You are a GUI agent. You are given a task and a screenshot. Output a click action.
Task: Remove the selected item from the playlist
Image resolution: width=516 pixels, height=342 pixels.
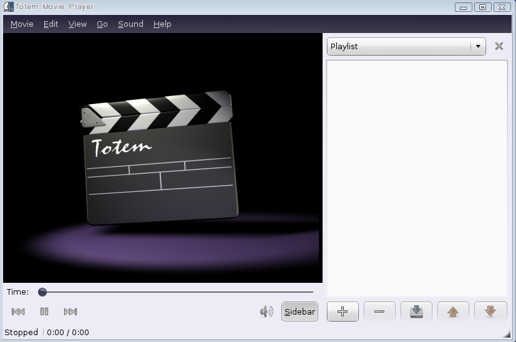(379, 311)
